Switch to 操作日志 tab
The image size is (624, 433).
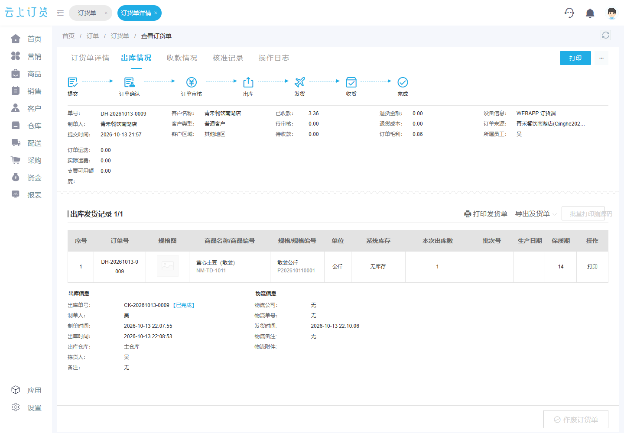(x=274, y=58)
